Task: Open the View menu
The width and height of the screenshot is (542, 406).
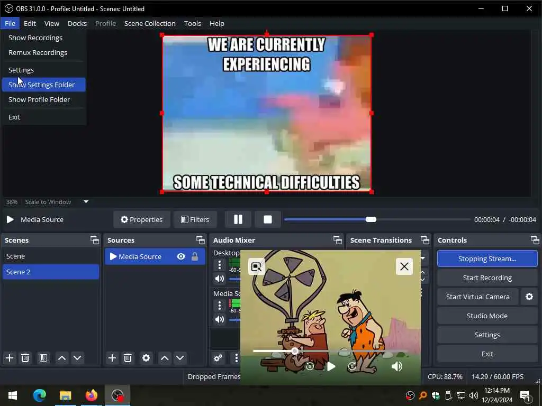Action: pyautogui.click(x=52, y=23)
